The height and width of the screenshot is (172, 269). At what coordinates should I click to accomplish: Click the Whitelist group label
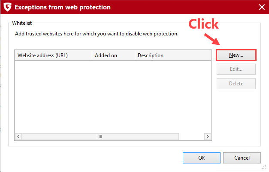point(22,23)
